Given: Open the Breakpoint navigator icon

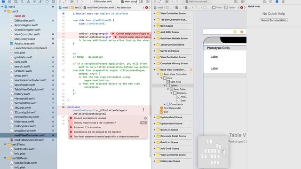Looking at the screenshot, I should tap(47, 1).
